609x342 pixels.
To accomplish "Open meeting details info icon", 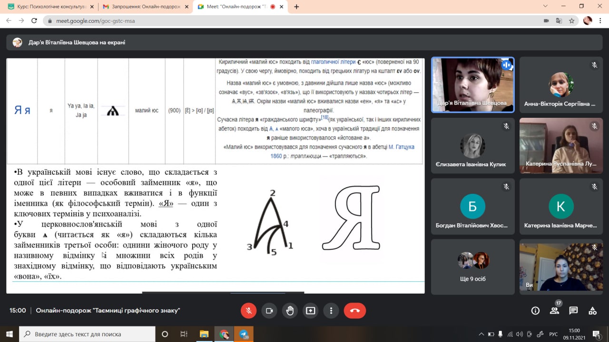I will tap(535, 311).
